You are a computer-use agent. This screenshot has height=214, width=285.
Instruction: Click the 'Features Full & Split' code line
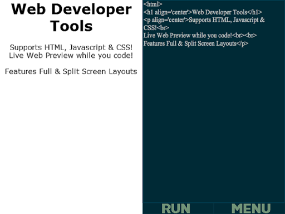coord(196,43)
